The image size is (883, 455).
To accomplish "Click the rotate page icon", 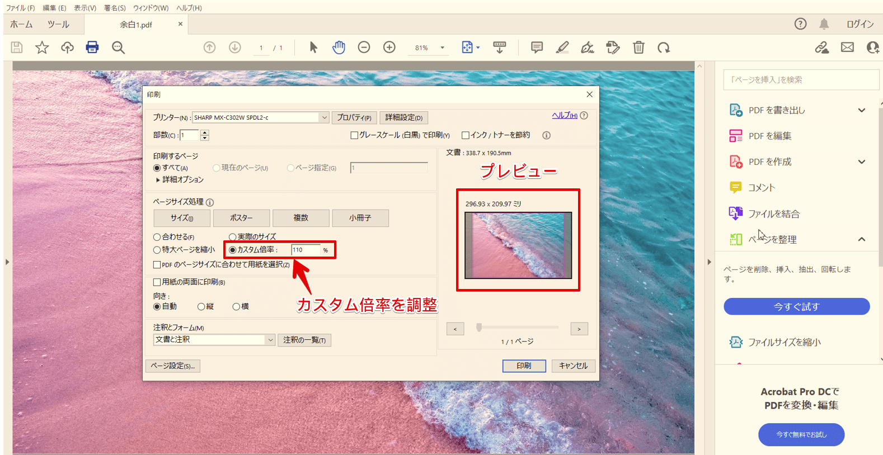I will point(664,48).
